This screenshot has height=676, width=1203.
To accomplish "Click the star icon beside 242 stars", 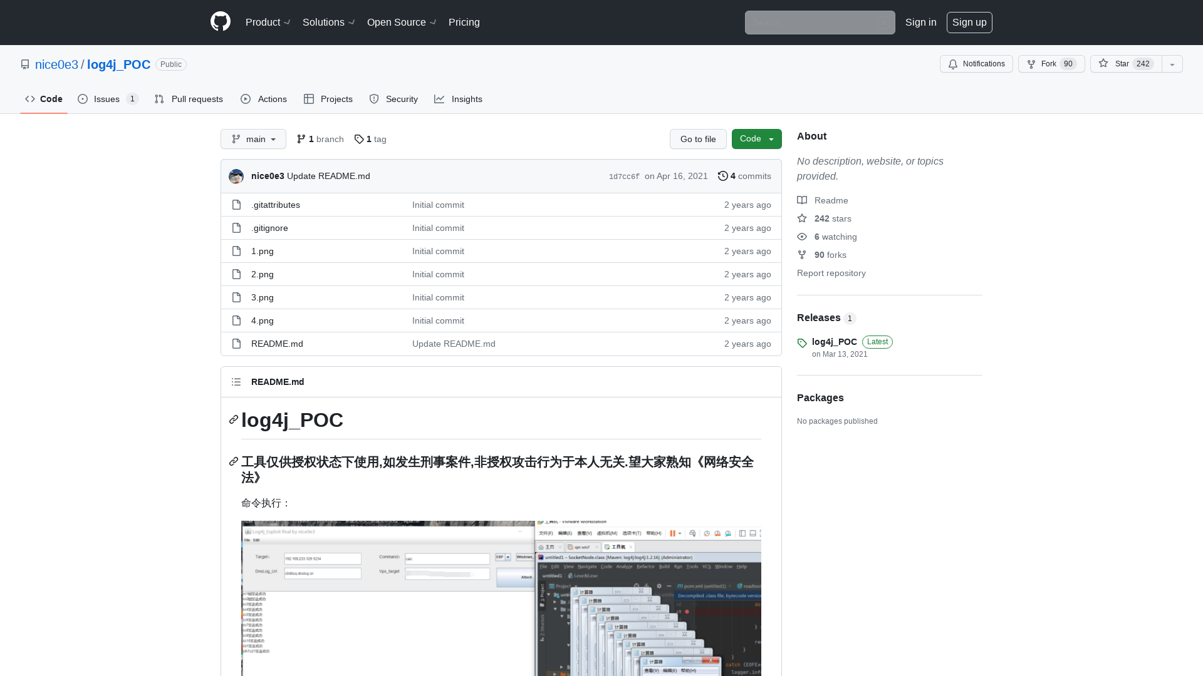I will click(x=802, y=218).
